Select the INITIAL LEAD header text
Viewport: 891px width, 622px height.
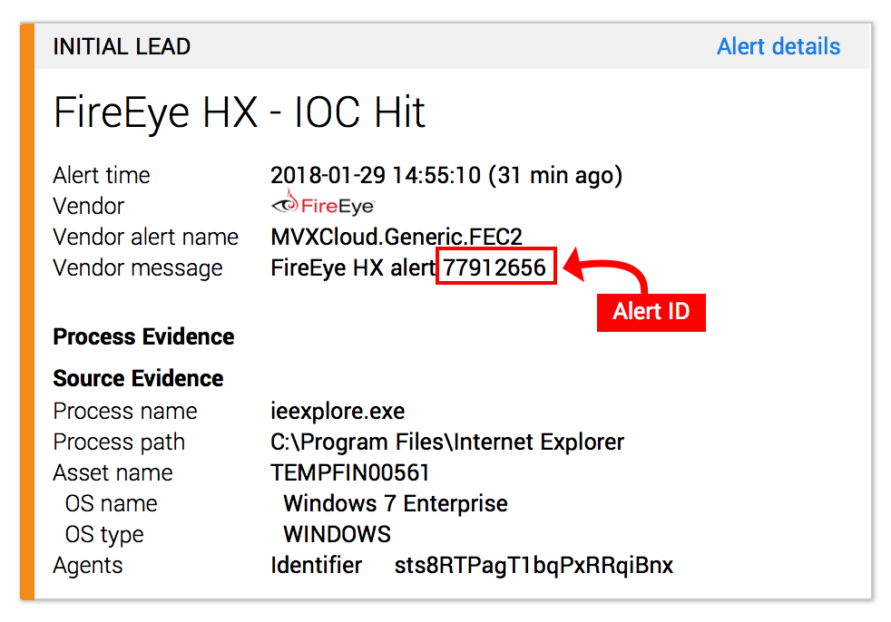pyautogui.click(x=122, y=46)
